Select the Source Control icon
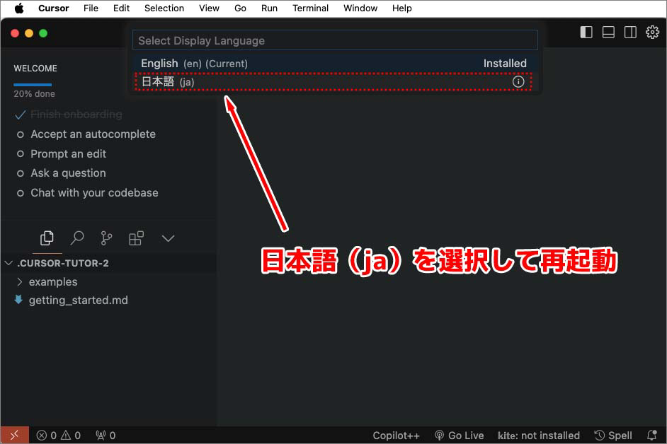 click(106, 238)
